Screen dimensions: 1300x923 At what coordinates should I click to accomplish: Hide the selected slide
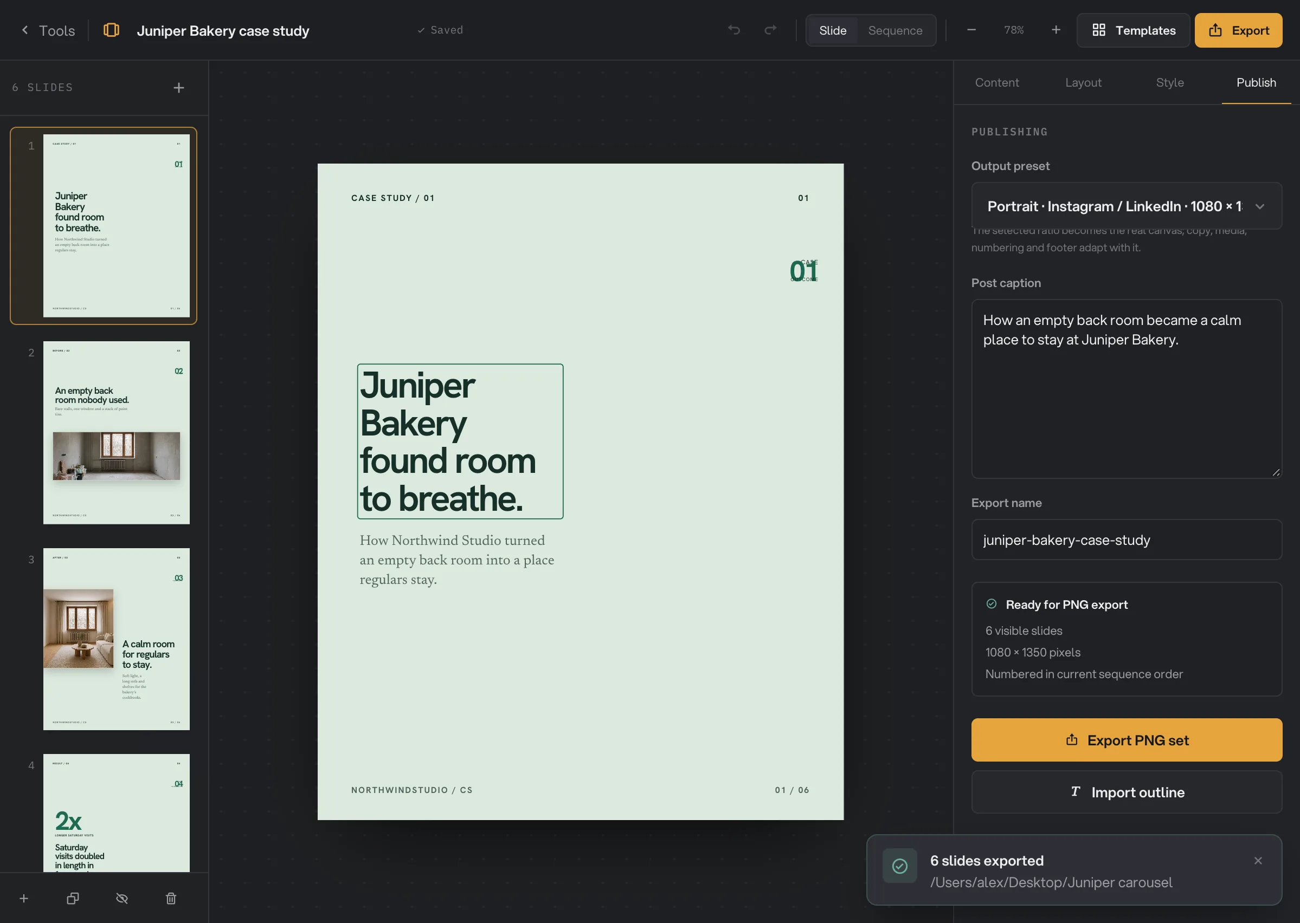click(x=121, y=898)
